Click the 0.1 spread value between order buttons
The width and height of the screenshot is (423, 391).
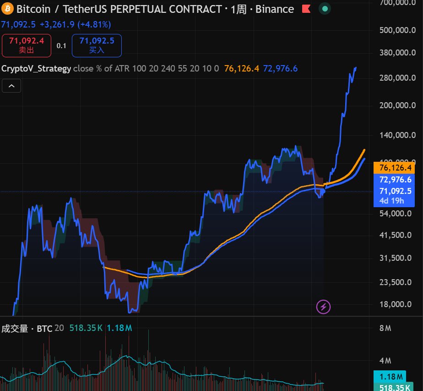pos(61,45)
